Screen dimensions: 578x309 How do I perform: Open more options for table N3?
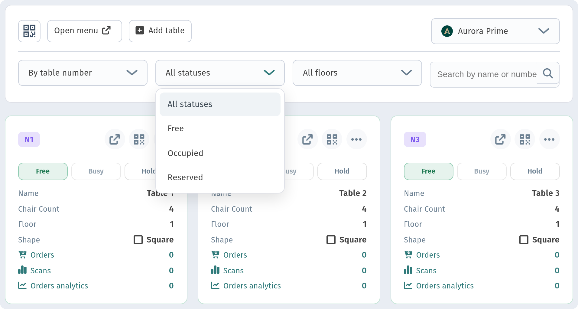pyautogui.click(x=549, y=139)
